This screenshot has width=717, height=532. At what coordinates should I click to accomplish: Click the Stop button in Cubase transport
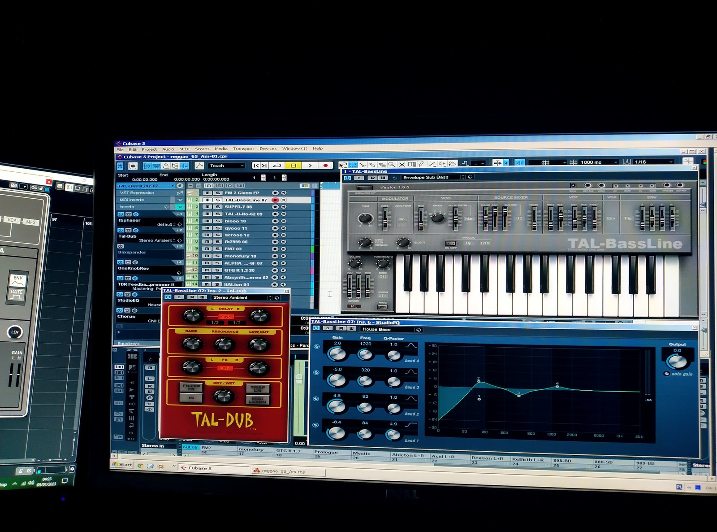click(x=294, y=166)
